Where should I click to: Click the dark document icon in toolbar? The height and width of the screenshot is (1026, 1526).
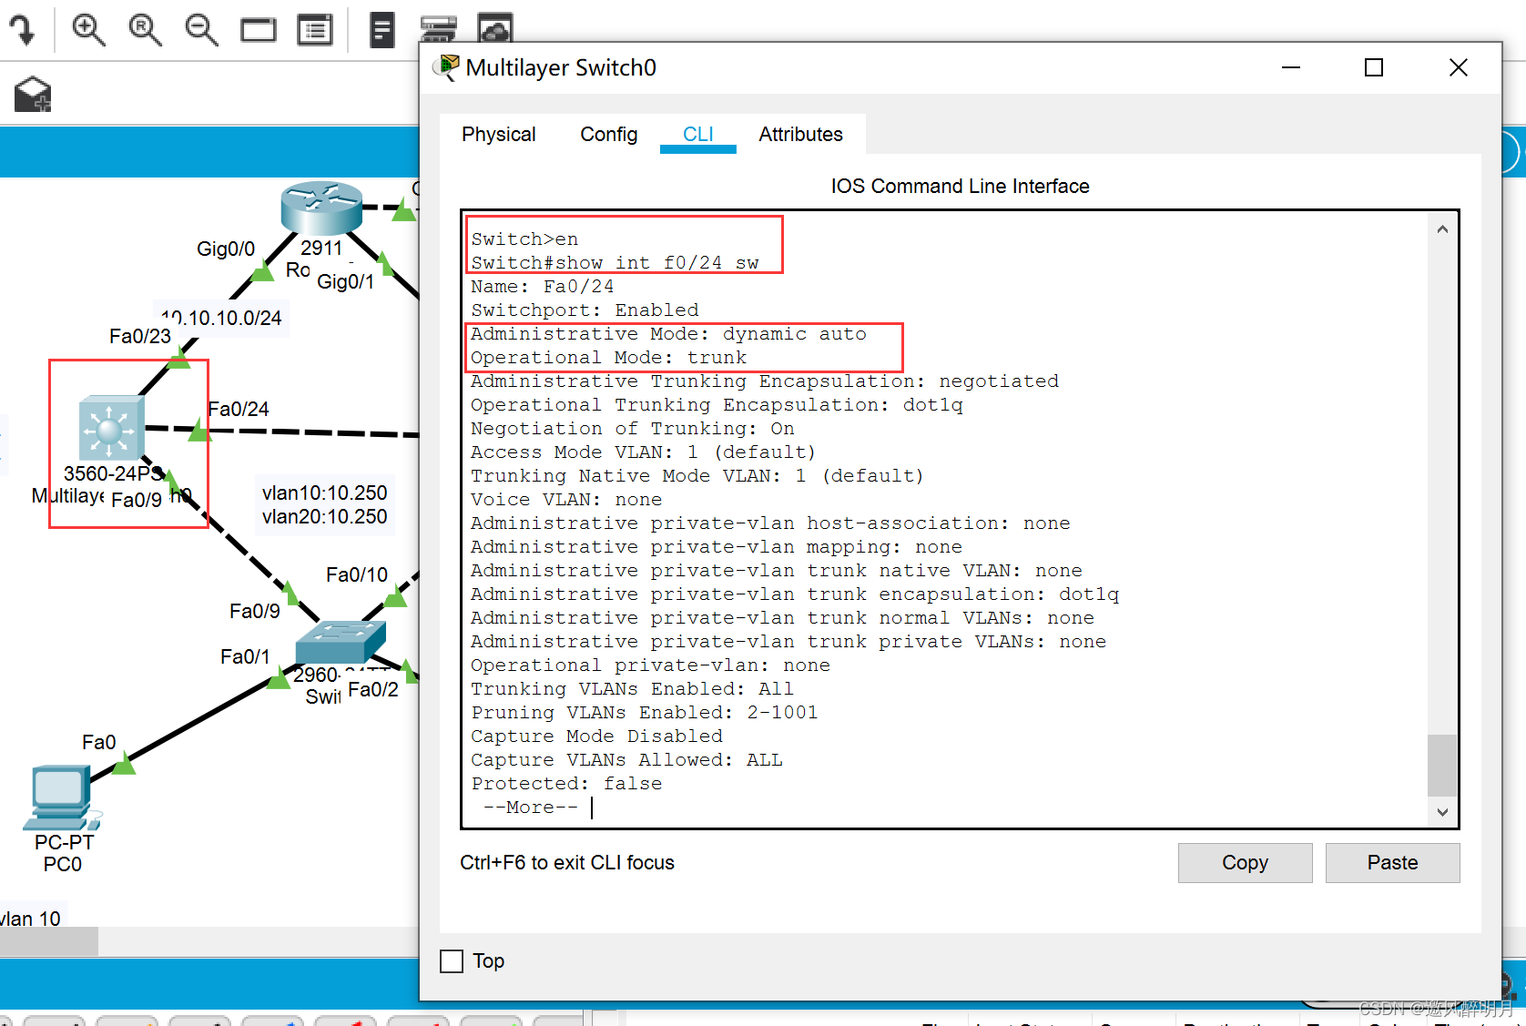click(x=382, y=30)
